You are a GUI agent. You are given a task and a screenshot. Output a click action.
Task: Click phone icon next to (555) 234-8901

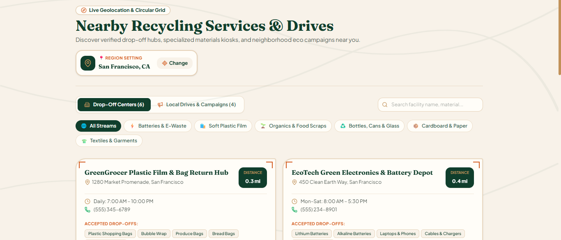[294, 210]
